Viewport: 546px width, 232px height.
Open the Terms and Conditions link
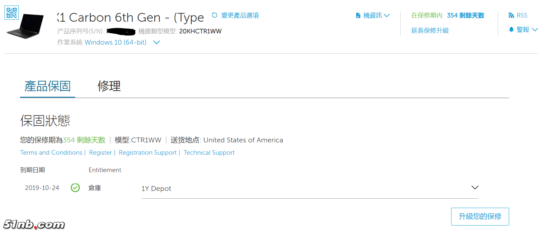pyautogui.click(x=51, y=152)
